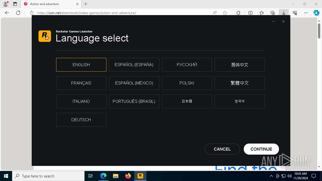
Task: Select POLSKI language option
Action: click(x=187, y=83)
